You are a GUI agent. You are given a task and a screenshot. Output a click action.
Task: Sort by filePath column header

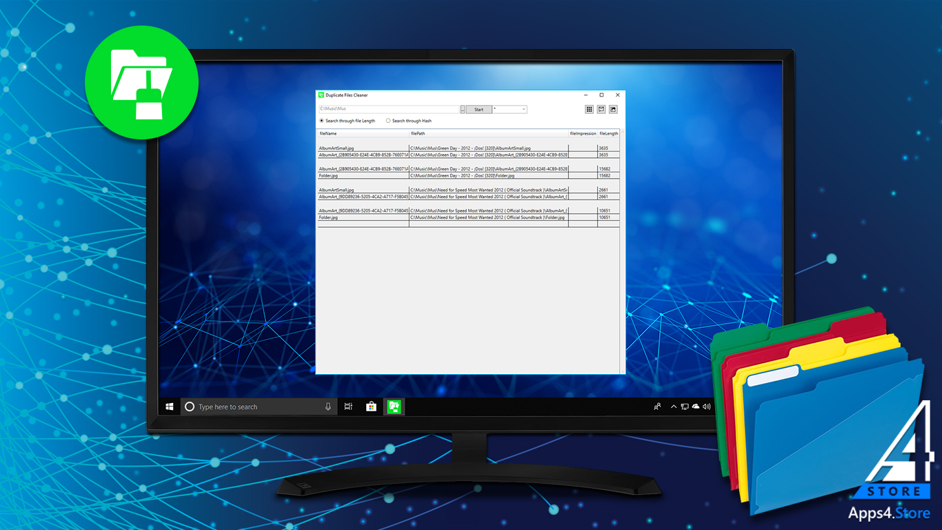pyautogui.click(x=489, y=133)
